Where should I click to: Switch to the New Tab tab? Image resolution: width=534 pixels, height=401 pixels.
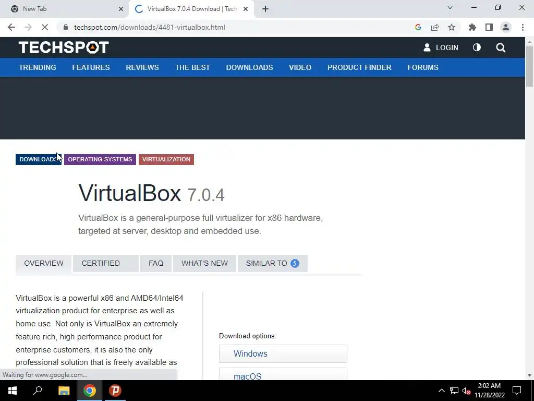coord(65,9)
